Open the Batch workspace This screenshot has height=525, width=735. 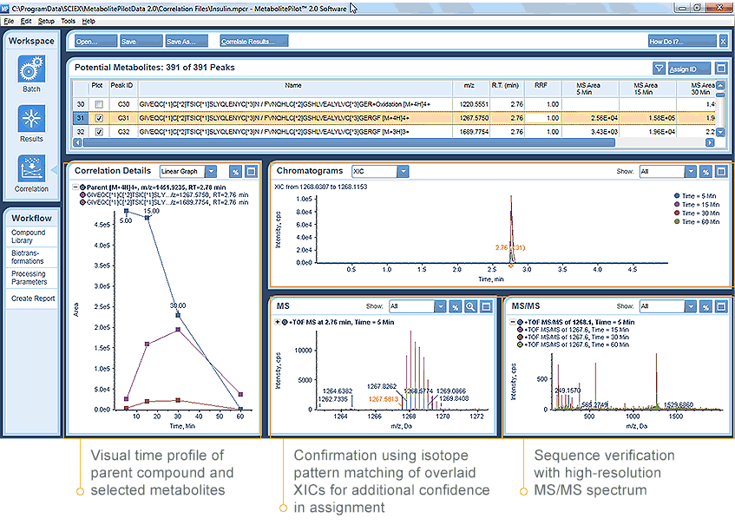point(31,73)
